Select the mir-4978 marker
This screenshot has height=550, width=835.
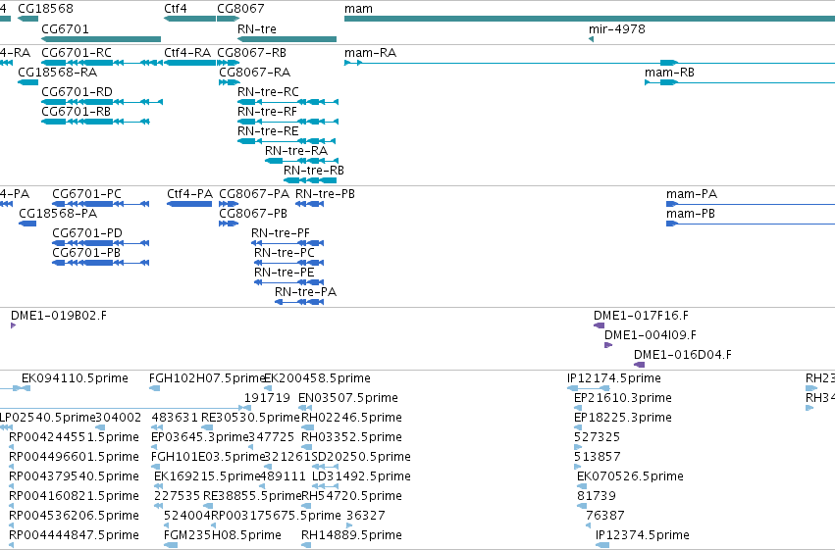pyautogui.click(x=591, y=39)
